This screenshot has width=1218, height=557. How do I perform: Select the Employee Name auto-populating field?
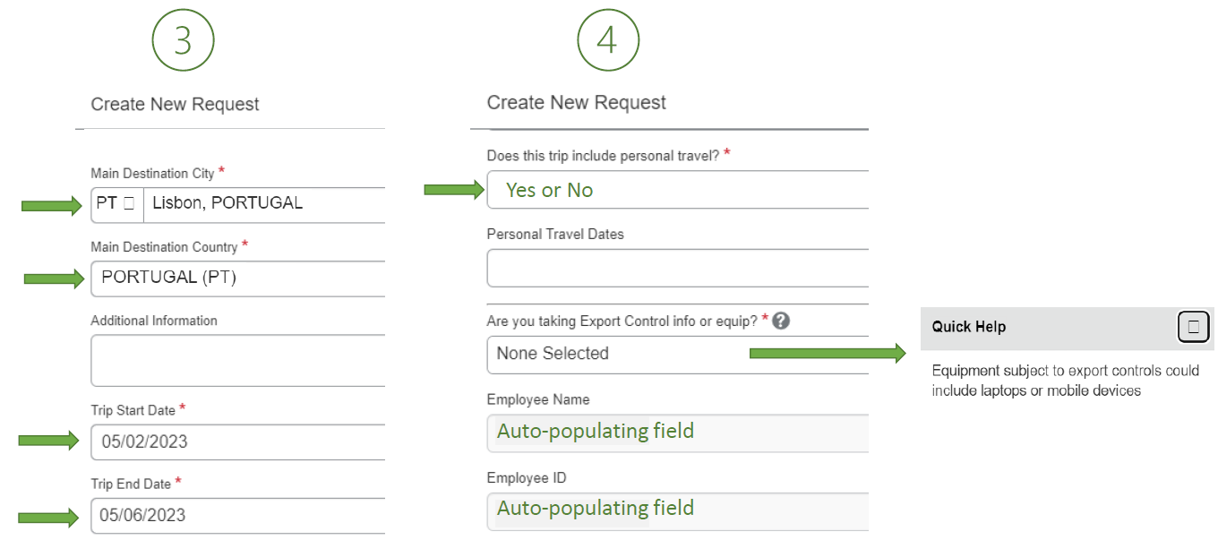click(x=677, y=432)
